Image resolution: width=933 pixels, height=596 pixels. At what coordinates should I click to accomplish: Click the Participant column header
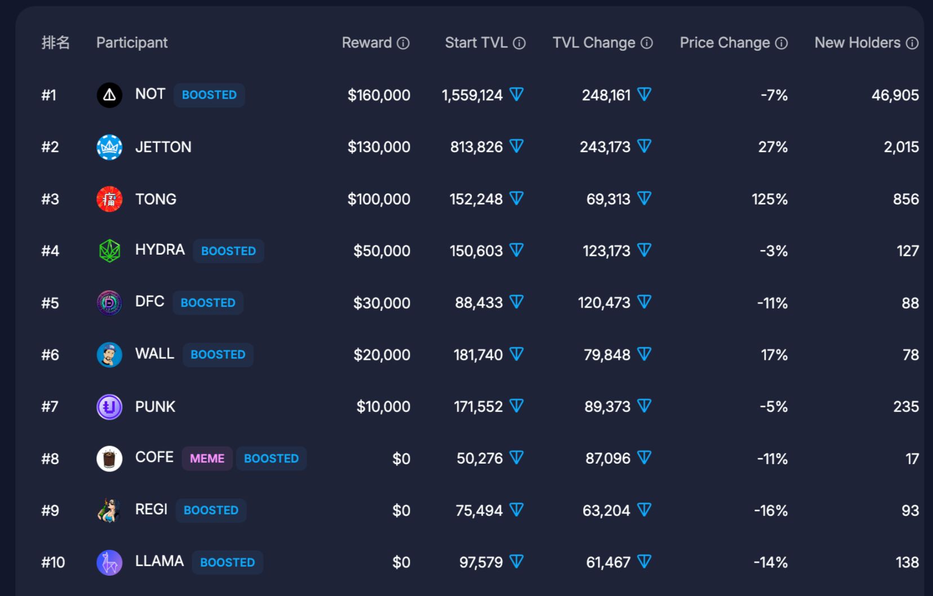[132, 43]
